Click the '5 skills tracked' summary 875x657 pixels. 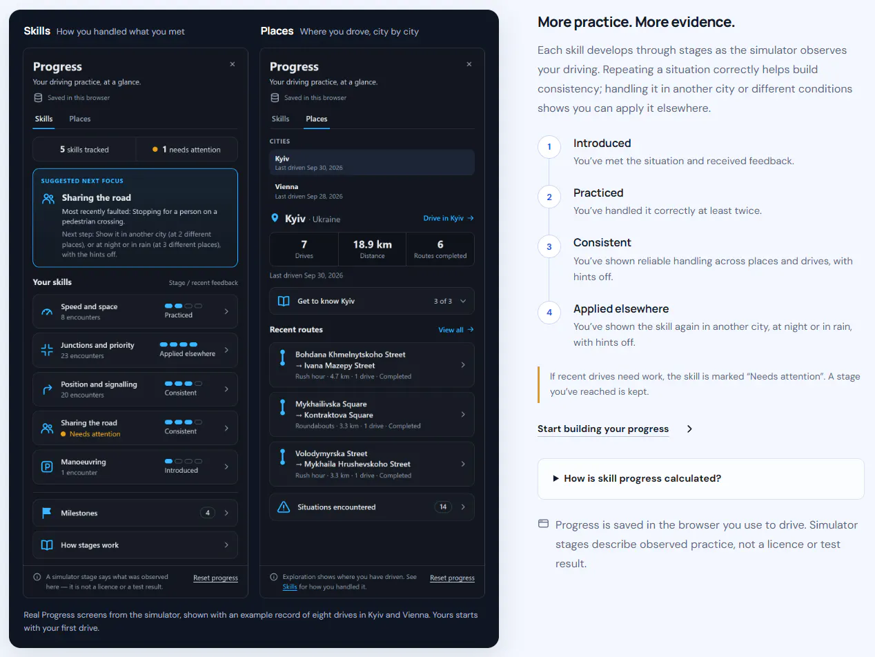84,149
